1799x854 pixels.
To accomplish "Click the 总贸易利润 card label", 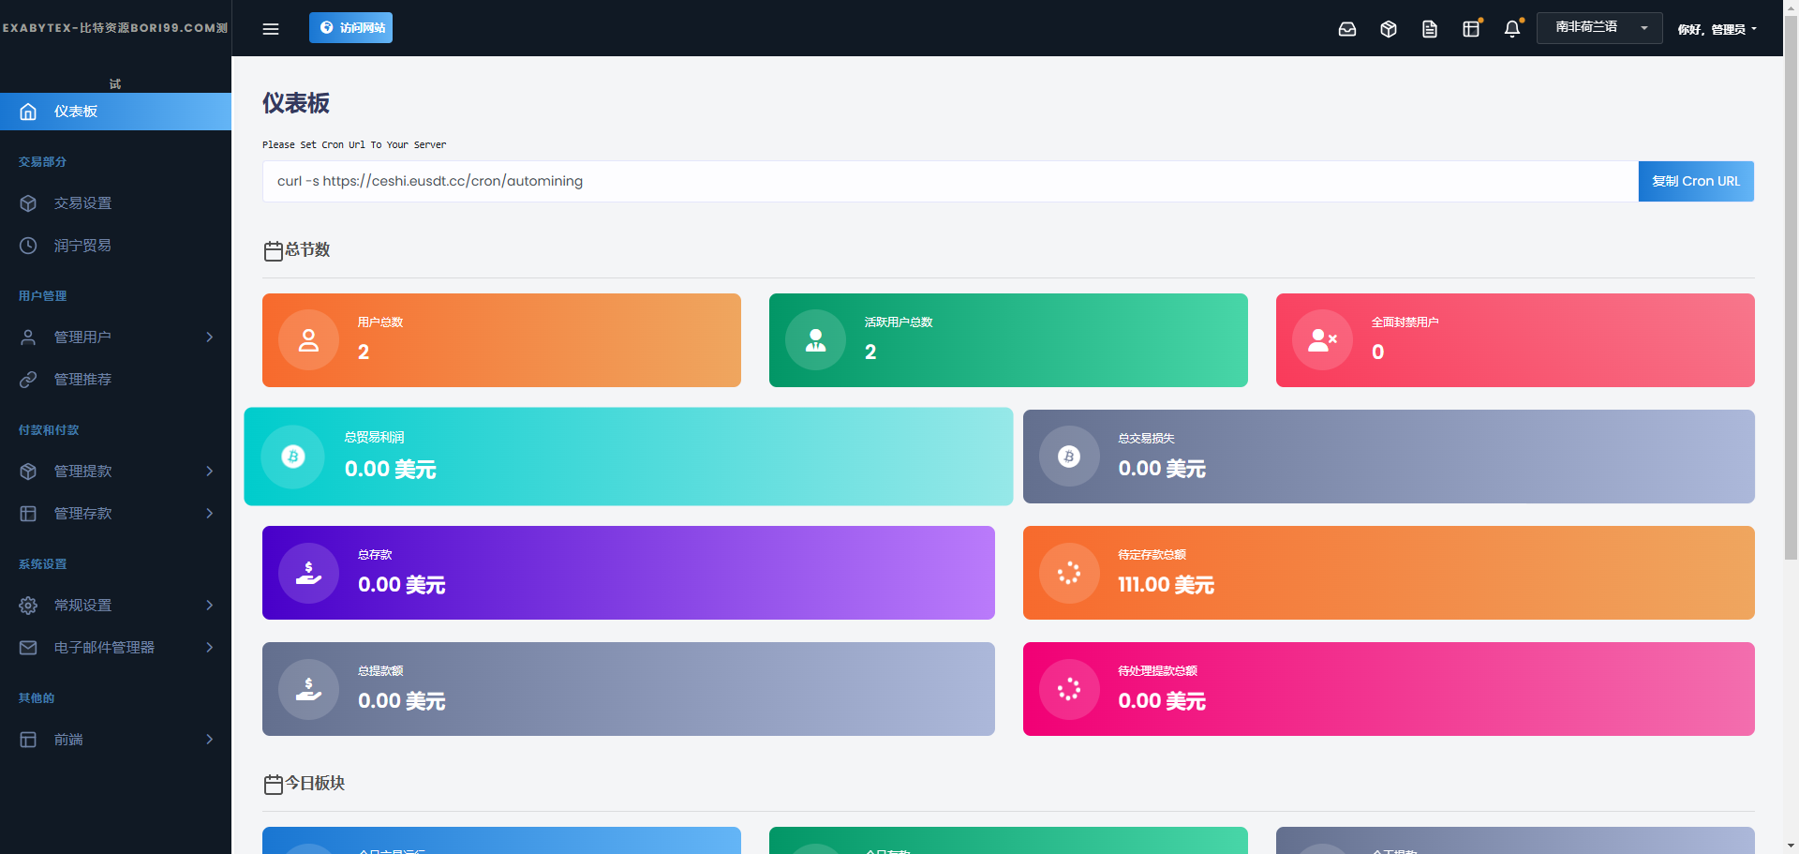I will click(x=375, y=438).
